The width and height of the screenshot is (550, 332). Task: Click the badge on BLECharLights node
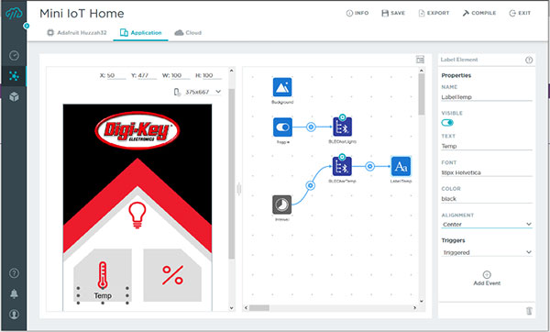pyautogui.click(x=342, y=116)
